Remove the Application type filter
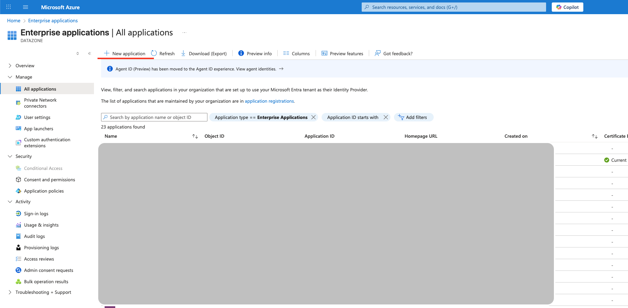This screenshot has height=308, width=628. point(313,117)
